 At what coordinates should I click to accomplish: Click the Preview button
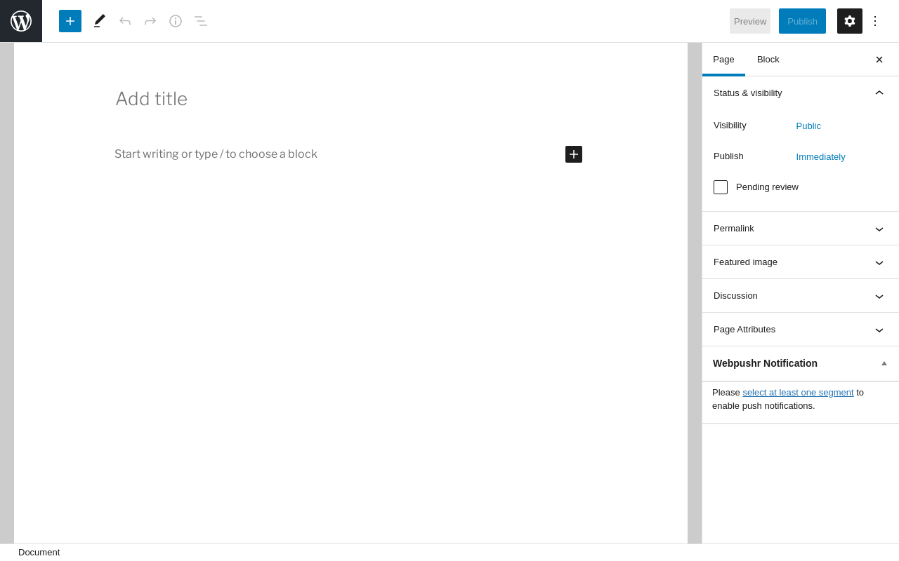pos(750,21)
